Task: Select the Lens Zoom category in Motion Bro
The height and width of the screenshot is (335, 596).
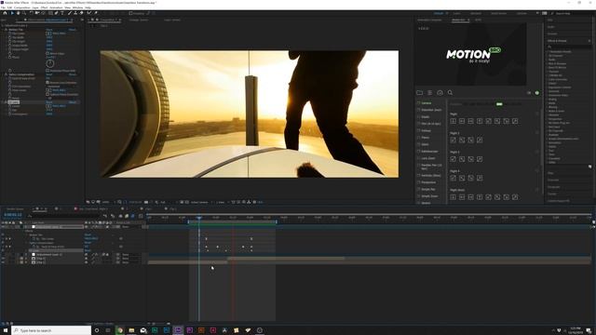Action: tap(428, 158)
